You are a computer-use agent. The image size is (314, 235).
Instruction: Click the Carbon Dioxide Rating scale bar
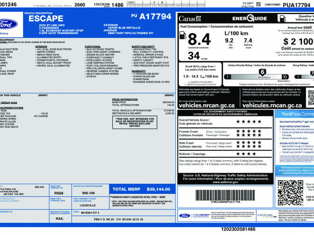coord(256,77)
